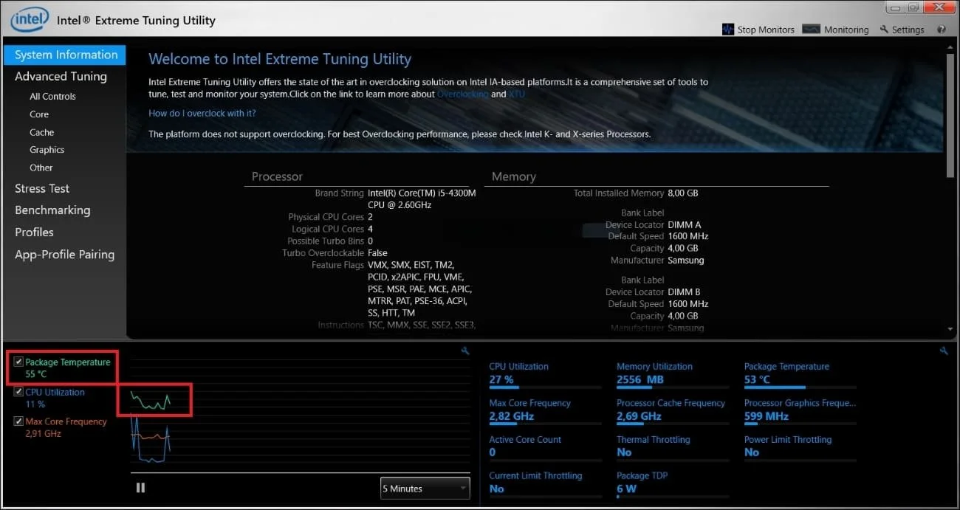
Task: Open the Settings menu
Action: coord(902,30)
